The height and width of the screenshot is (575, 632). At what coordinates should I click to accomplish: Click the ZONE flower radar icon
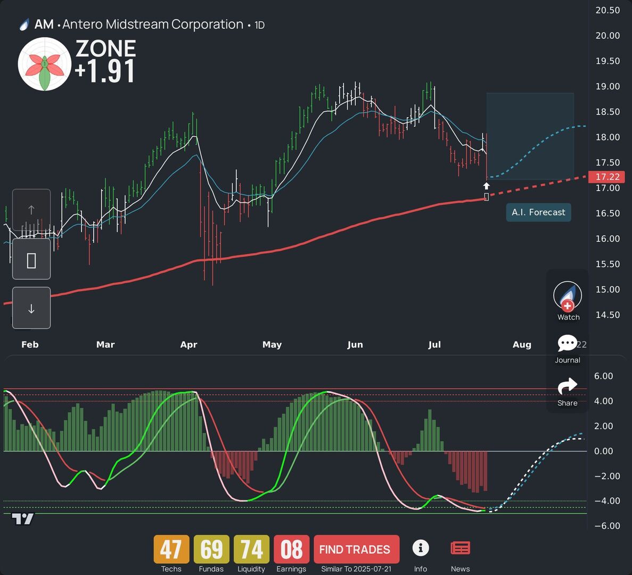coord(44,64)
